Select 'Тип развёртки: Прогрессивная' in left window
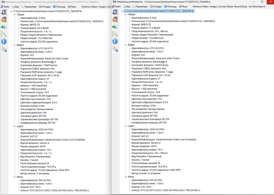This screenshot has height=195, width=274. [37, 109]
